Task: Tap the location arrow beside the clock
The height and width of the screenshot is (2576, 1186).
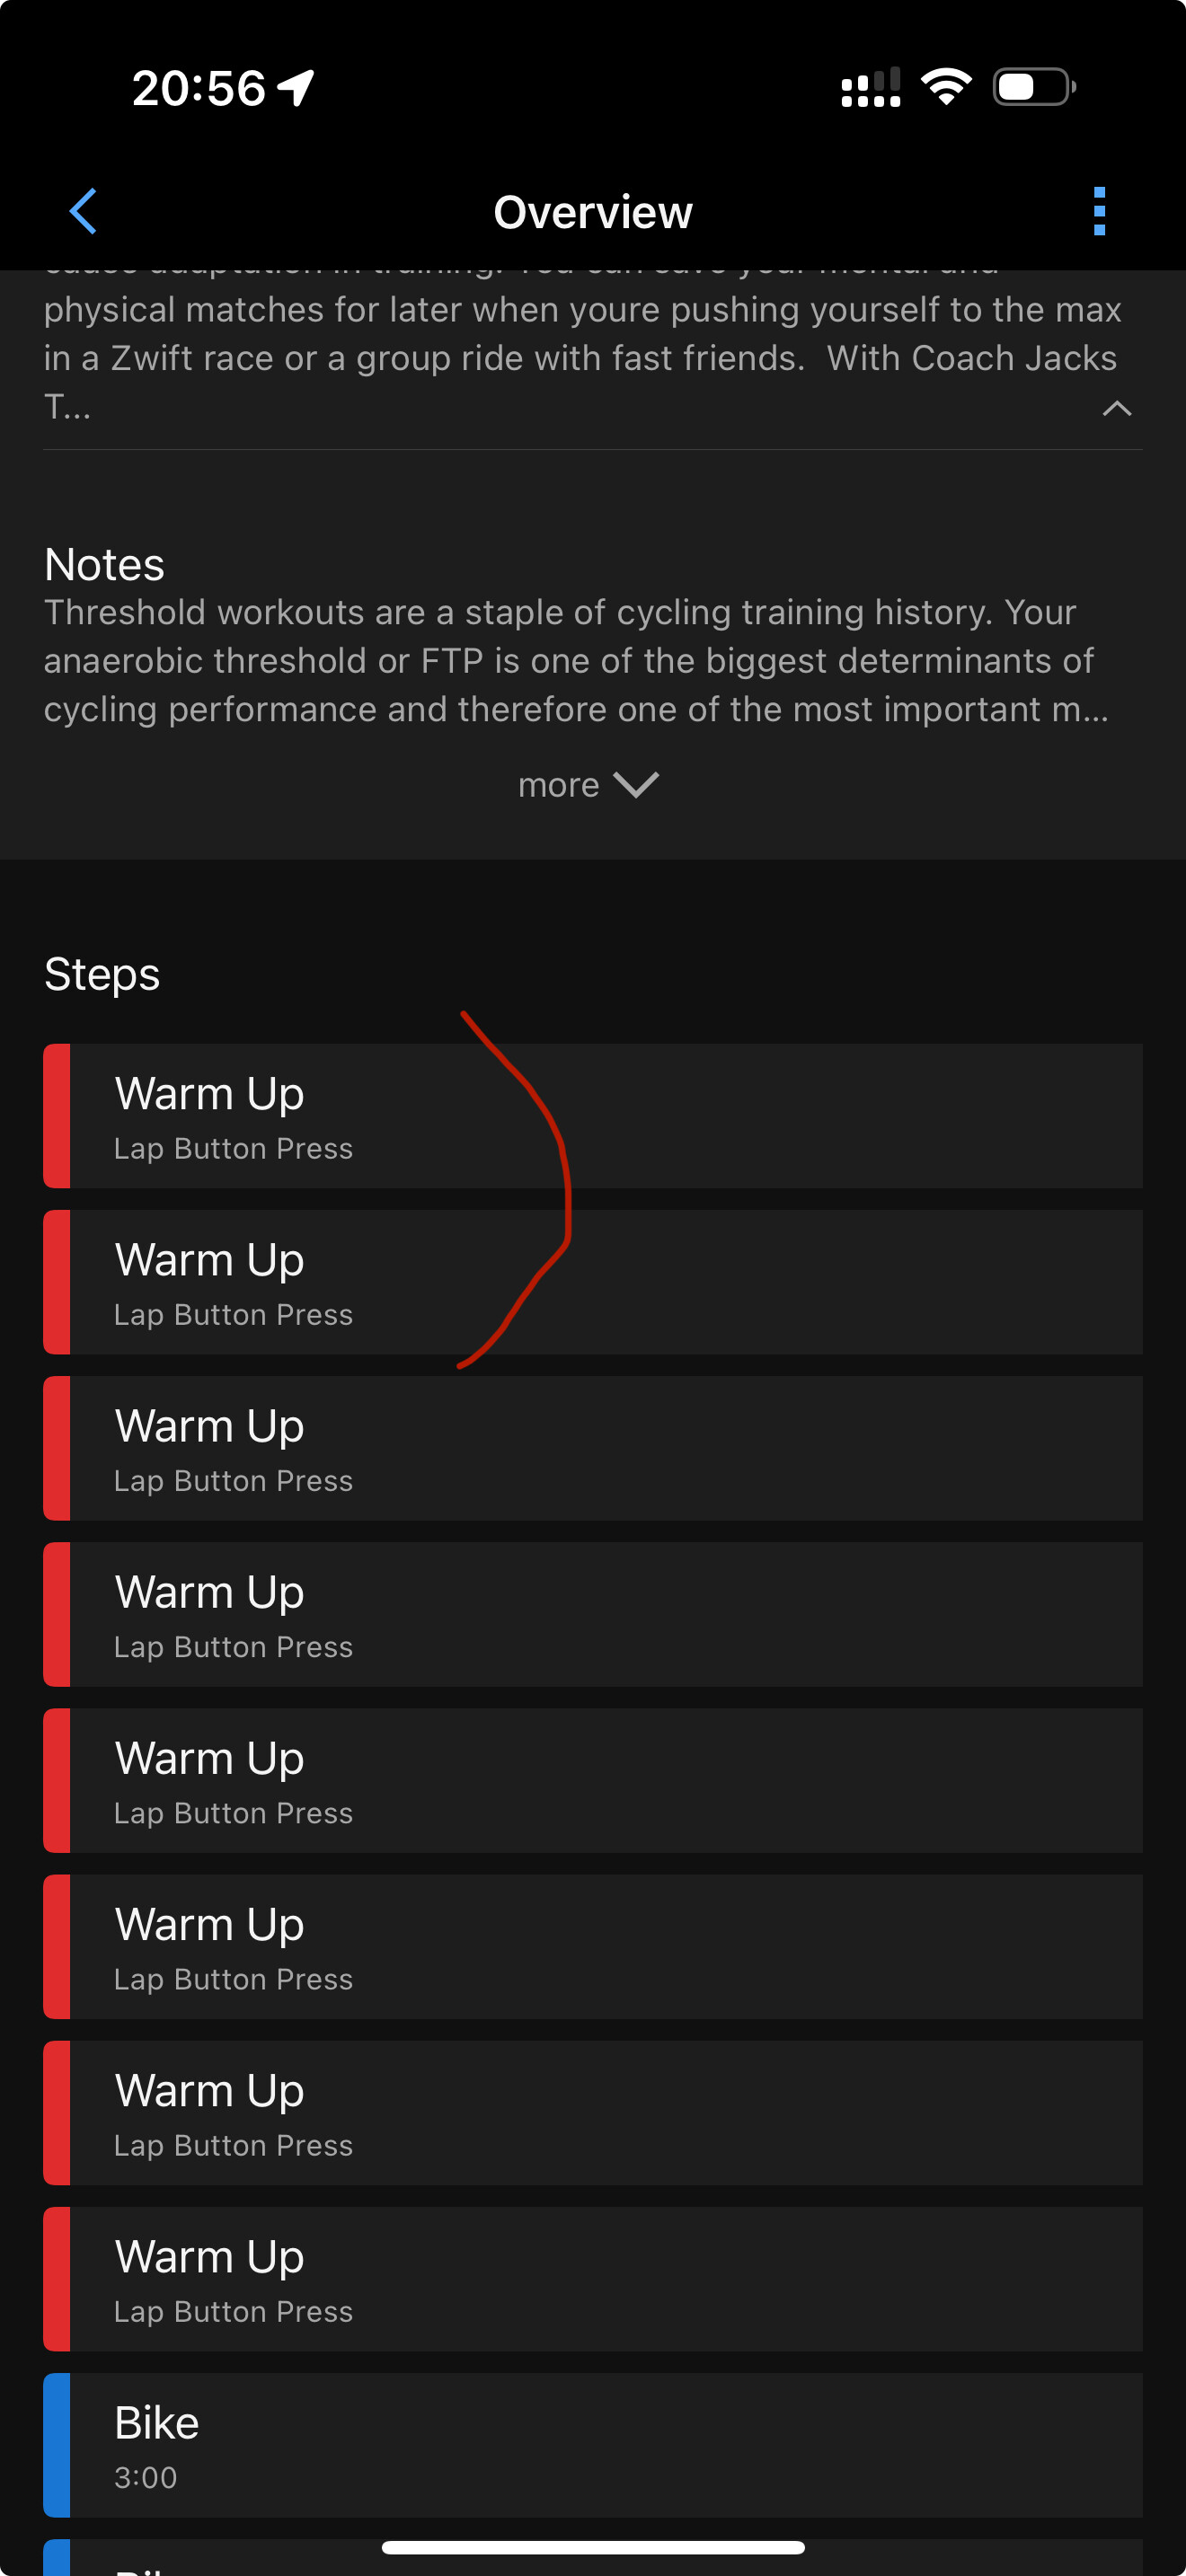Action: (296, 87)
